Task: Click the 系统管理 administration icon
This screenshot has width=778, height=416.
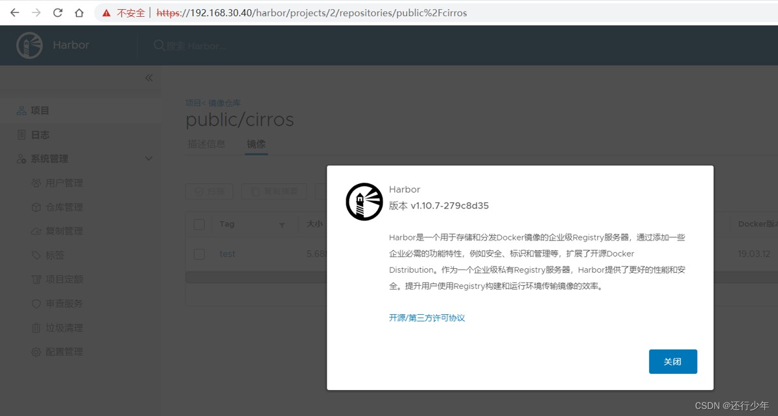Action: [x=21, y=159]
